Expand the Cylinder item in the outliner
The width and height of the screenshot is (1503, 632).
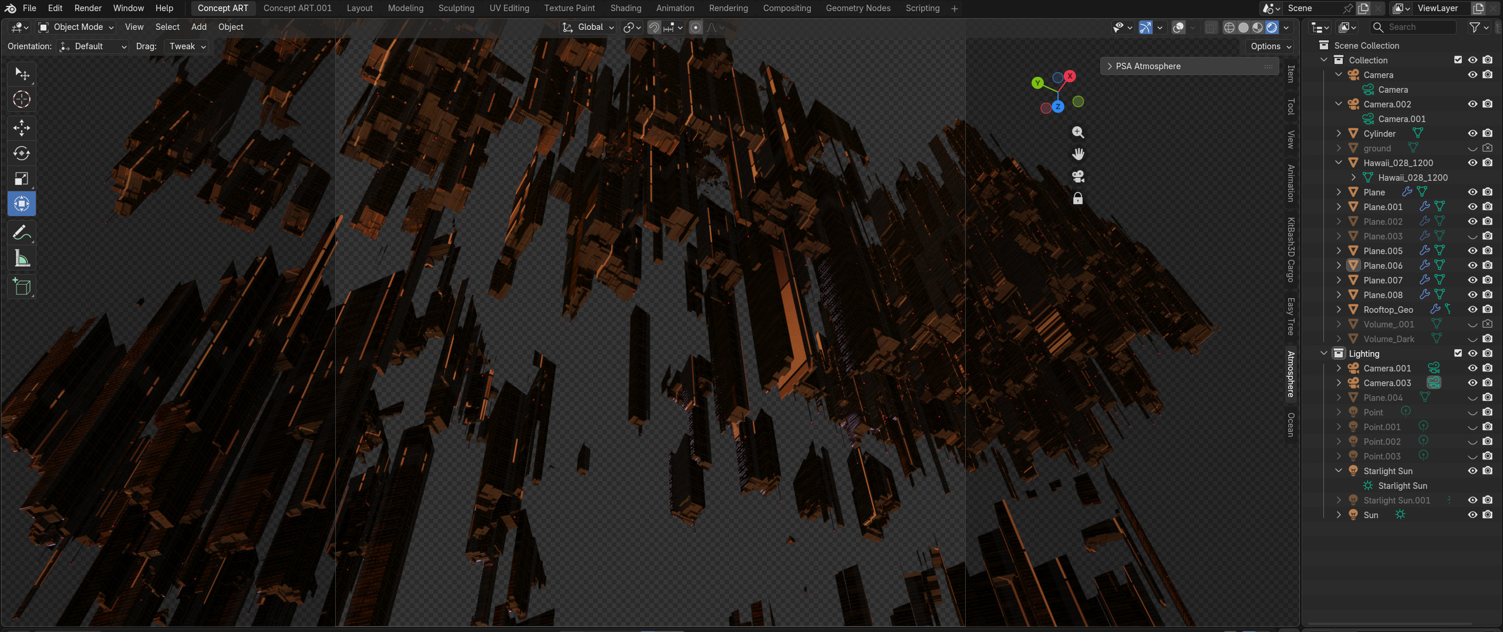pyautogui.click(x=1339, y=133)
